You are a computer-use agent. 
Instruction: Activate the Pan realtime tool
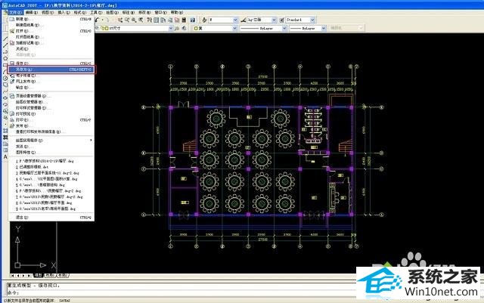[x=120, y=20]
